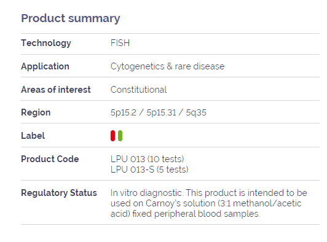Click the Areas of interest label
Viewport: 327px width, 242px height.
tap(56, 90)
